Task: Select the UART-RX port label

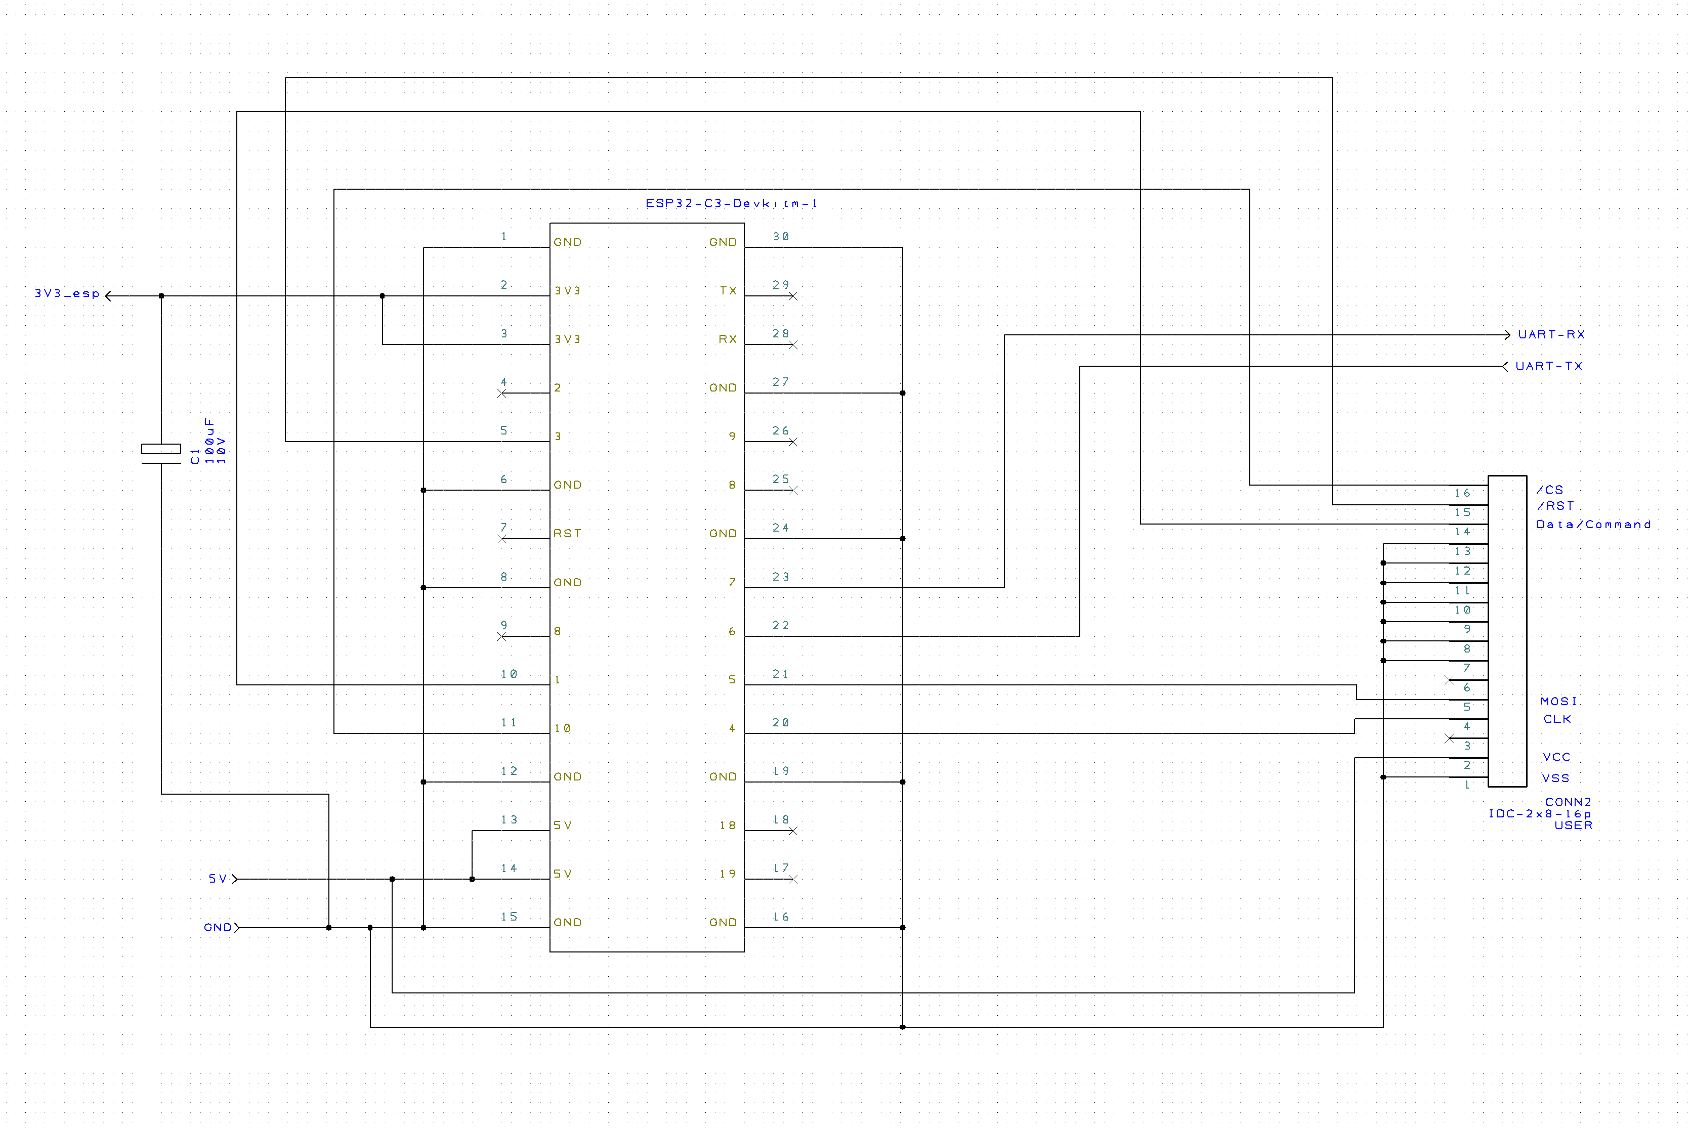Action: [1551, 335]
